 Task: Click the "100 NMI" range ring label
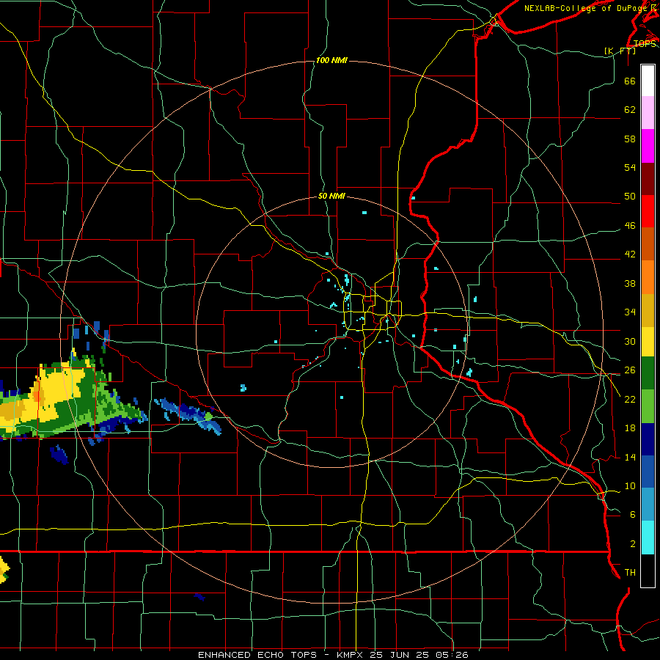click(x=331, y=61)
